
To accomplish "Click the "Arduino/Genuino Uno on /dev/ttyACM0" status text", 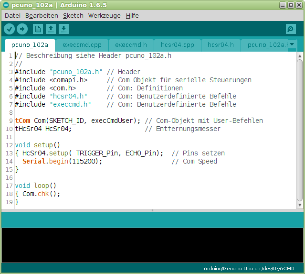I will [249, 269].
